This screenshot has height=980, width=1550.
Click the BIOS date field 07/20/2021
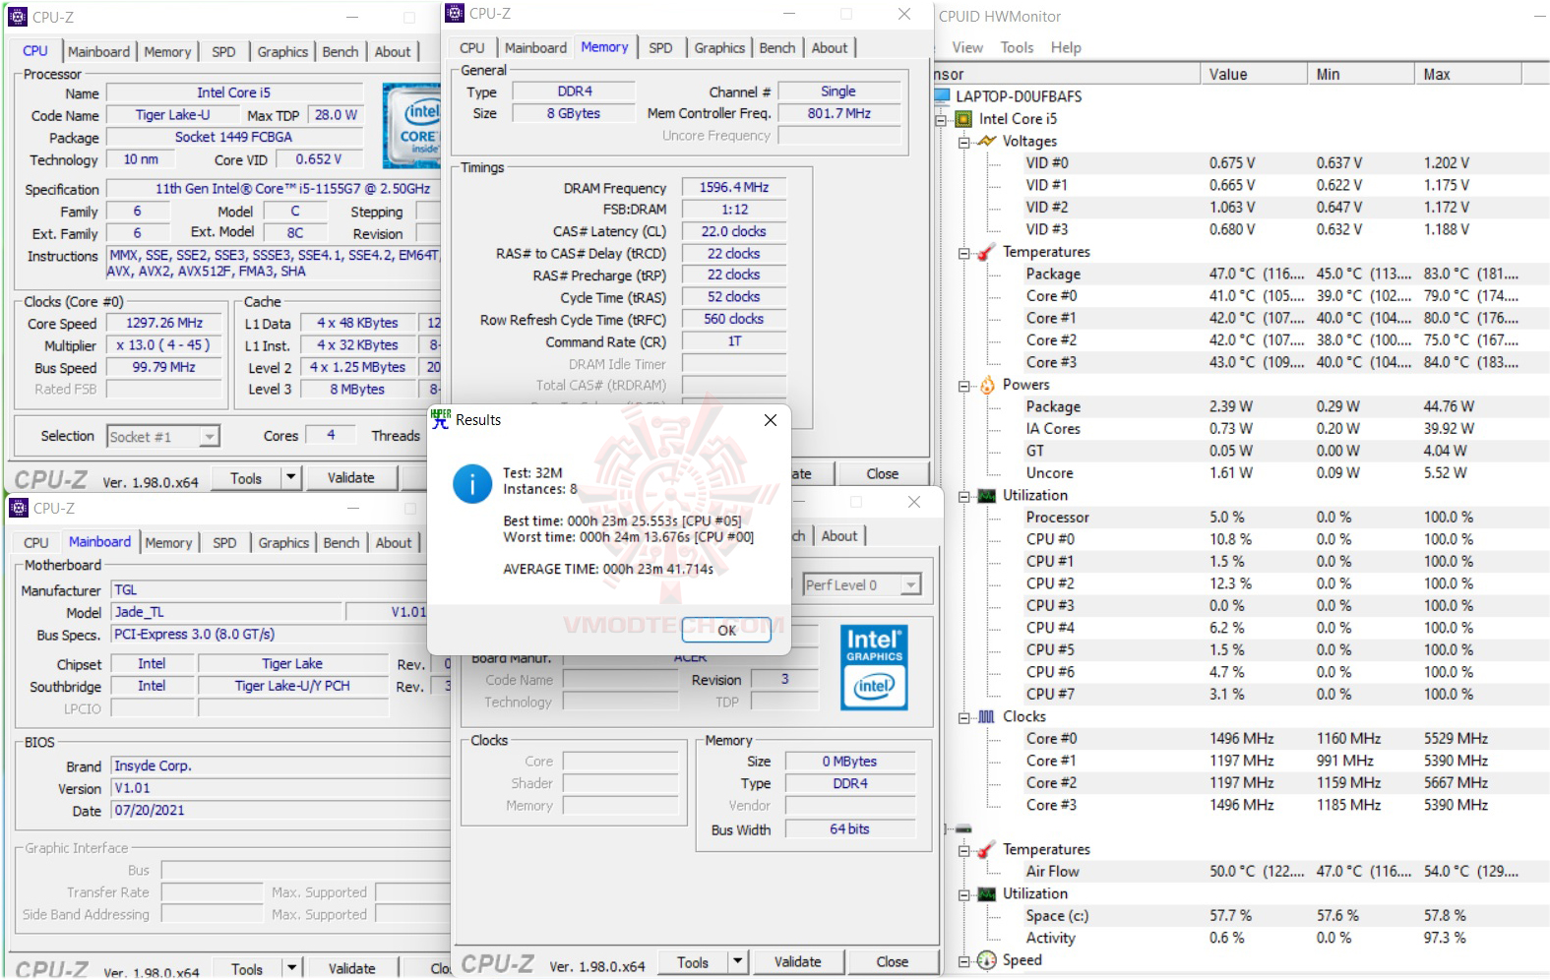click(x=282, y=811)
